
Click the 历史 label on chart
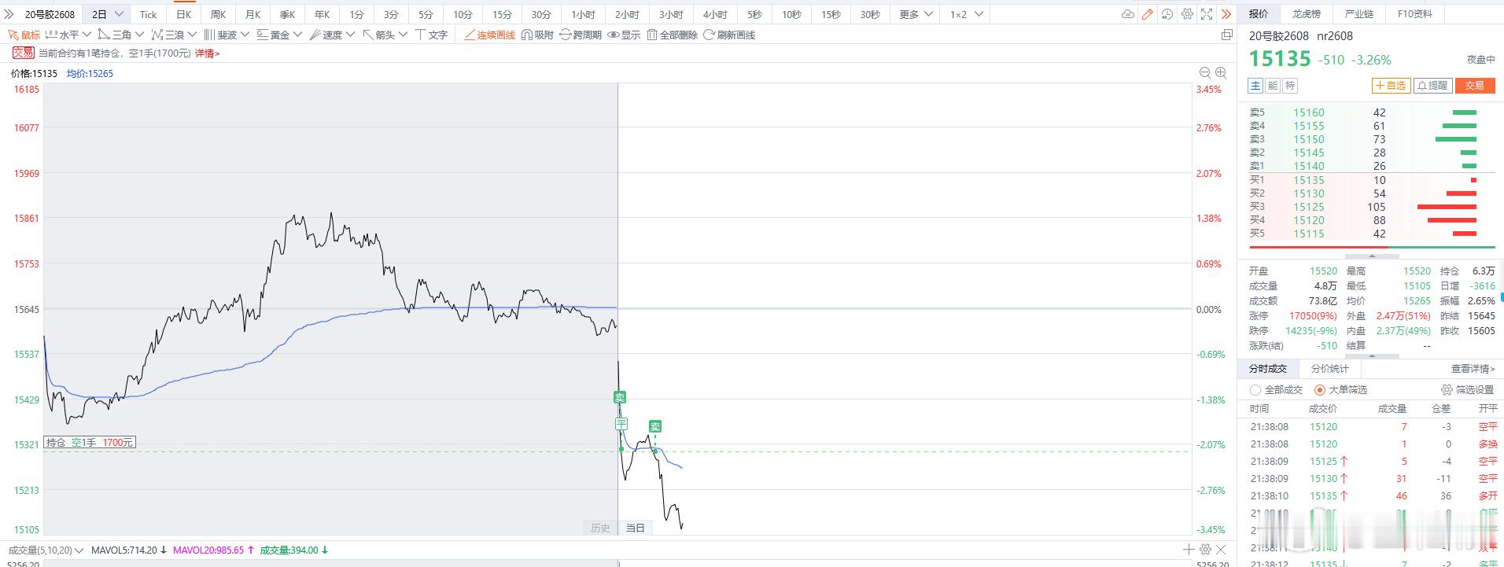point(600,528)
